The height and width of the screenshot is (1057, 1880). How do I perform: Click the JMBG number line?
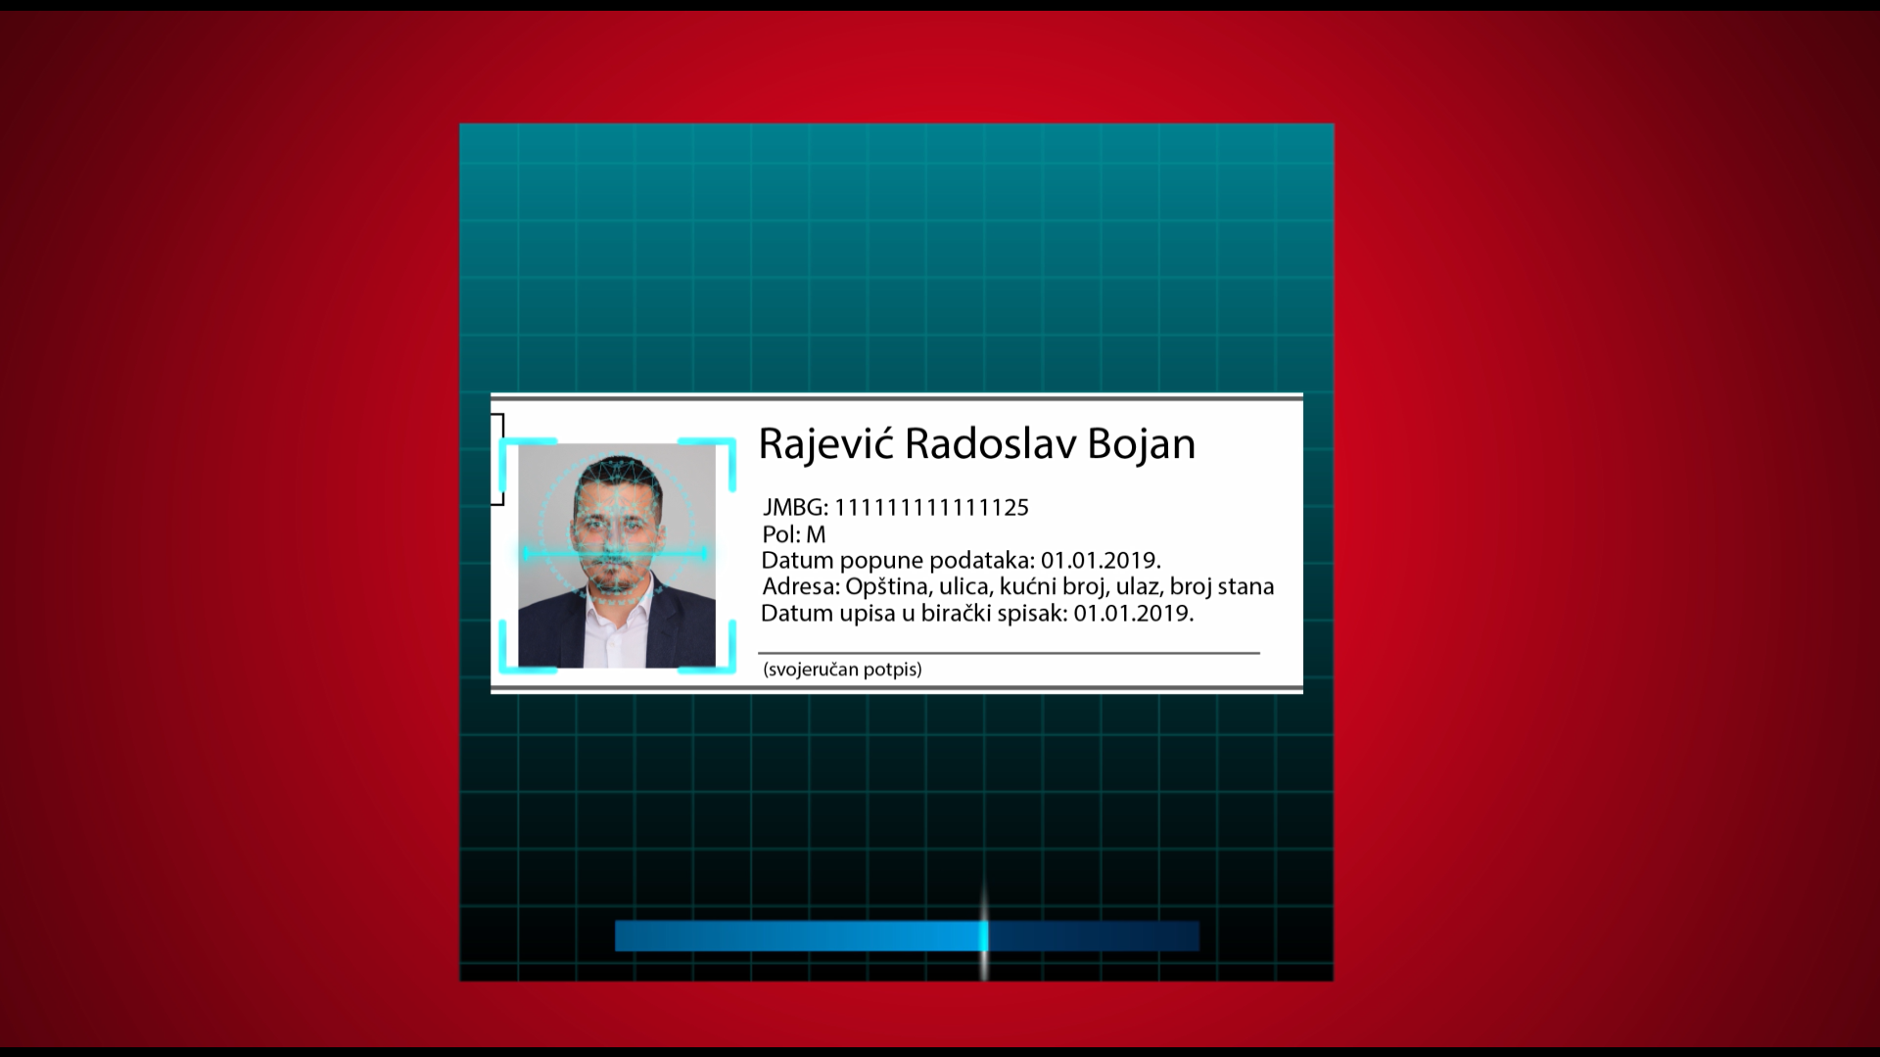[x=895, y=507]
